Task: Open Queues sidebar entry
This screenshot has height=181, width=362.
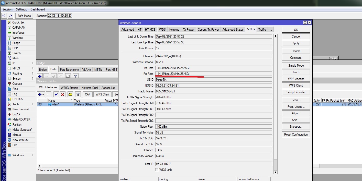Action: point(17,84)
